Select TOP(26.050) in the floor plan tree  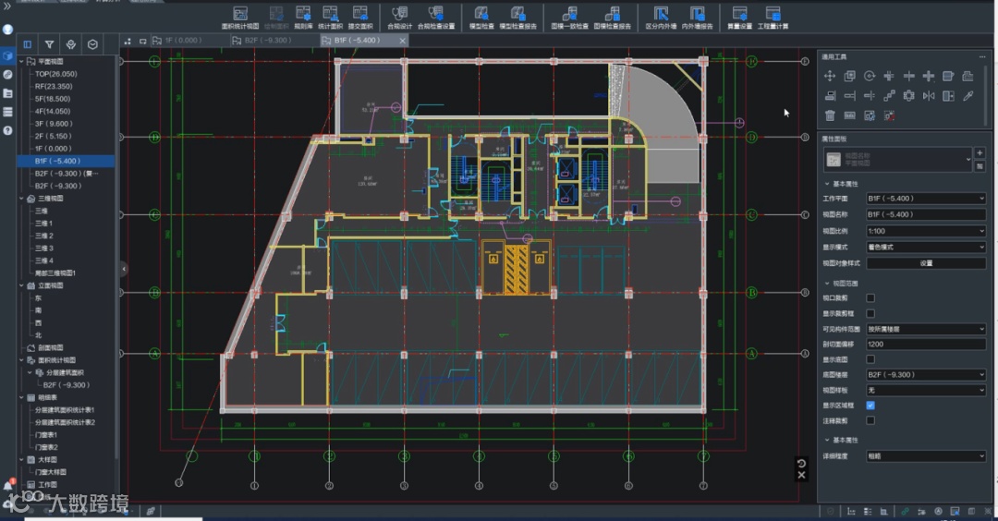coord(56,74)
